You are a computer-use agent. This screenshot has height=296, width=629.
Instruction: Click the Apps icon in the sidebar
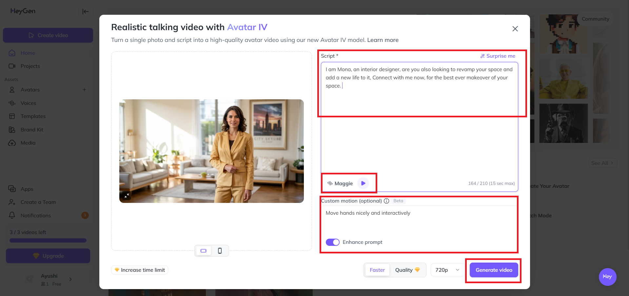click(12, 189)
